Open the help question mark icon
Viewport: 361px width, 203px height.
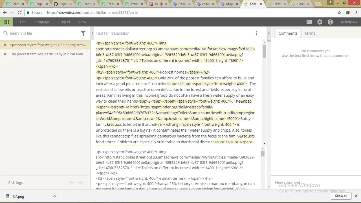(x=330, y=22)
